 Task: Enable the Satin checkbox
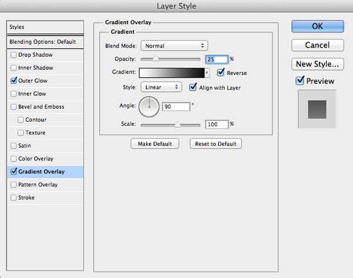14,146
